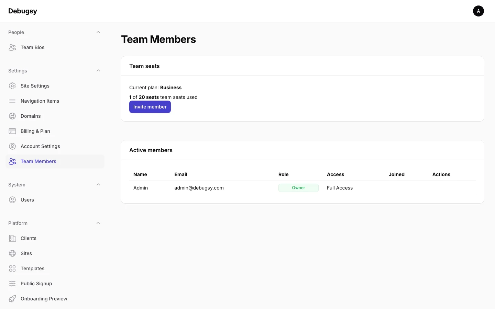This screenshot has height=309, width=495.
Task: Click the Team seats card title
Action: tap(144, 66)
